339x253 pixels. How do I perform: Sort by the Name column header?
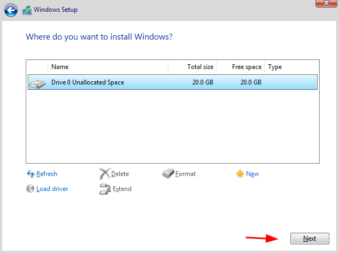pyautogui.click(x=108, y=67)
